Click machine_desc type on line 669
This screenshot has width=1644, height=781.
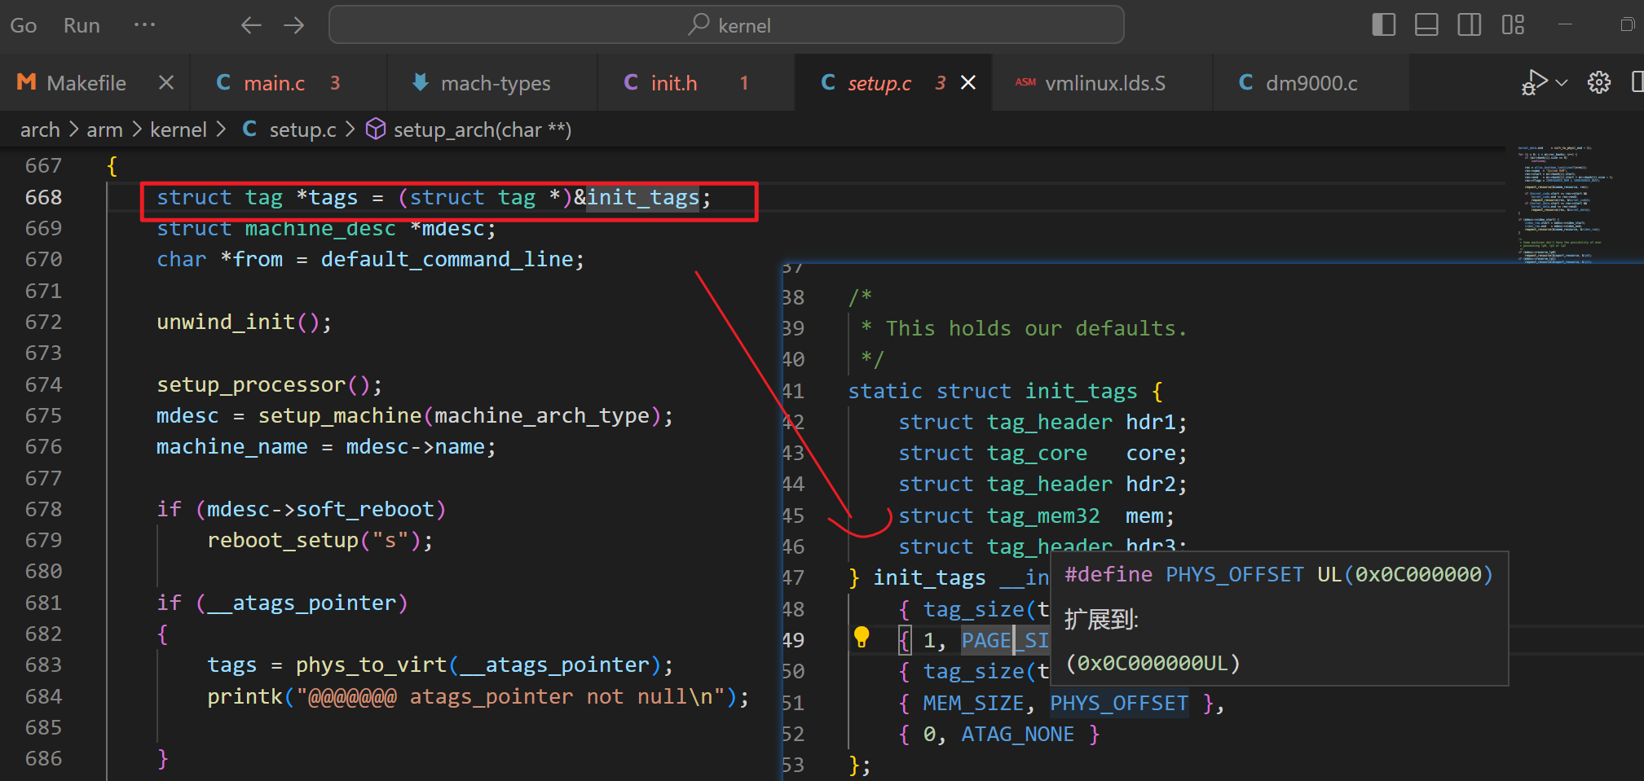tap(320, 228)
